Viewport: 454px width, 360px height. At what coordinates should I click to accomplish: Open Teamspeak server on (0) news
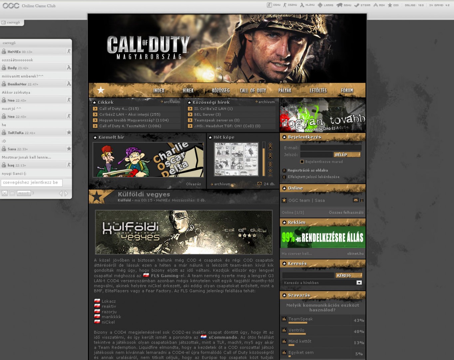pyautogui.click(x=217, y=120)
